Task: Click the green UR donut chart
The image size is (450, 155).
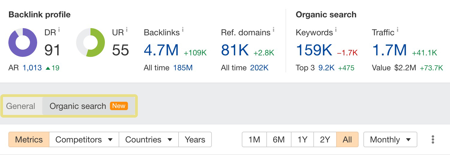Action: tap(90, 42)
